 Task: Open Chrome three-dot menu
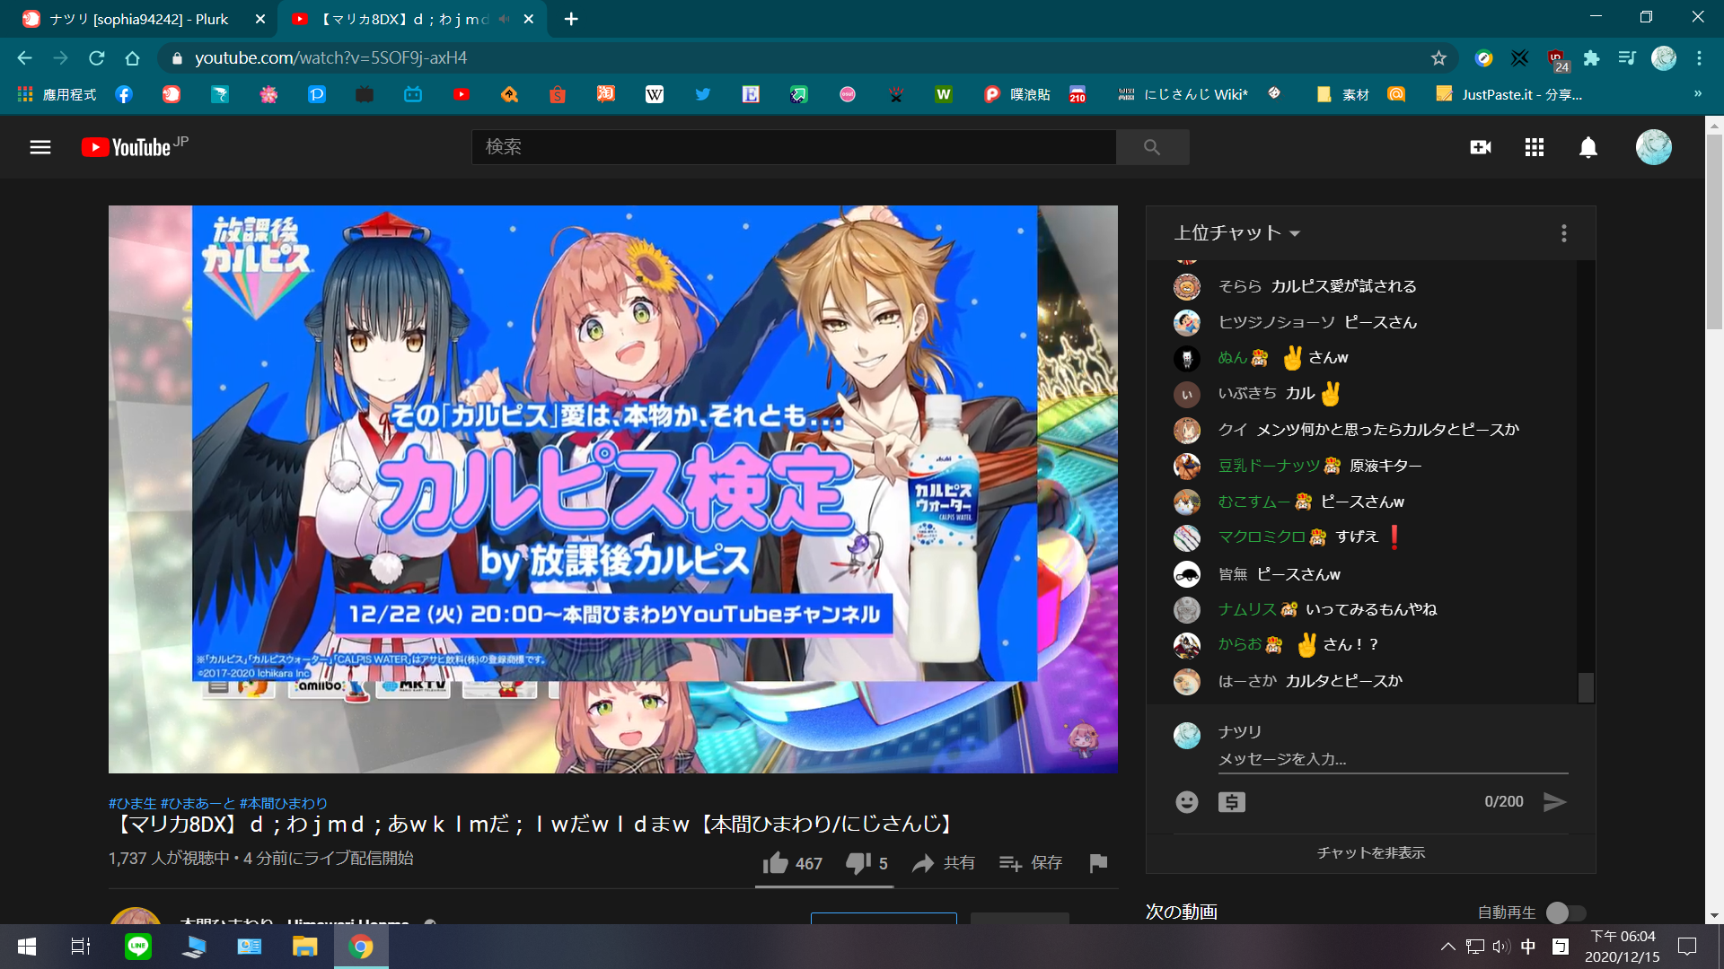[1699, 58]
